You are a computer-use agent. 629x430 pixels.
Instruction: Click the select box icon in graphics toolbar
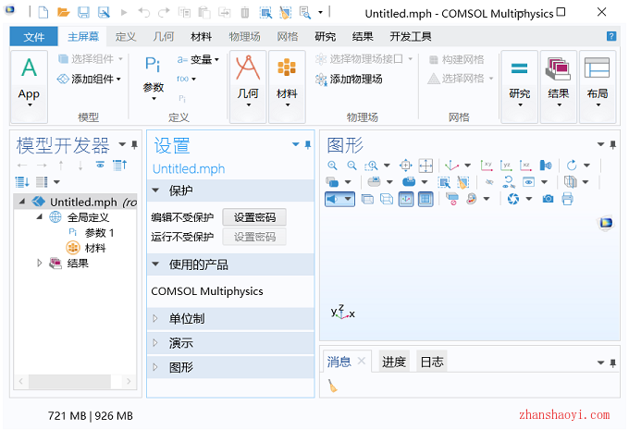(x=444, y=182)
